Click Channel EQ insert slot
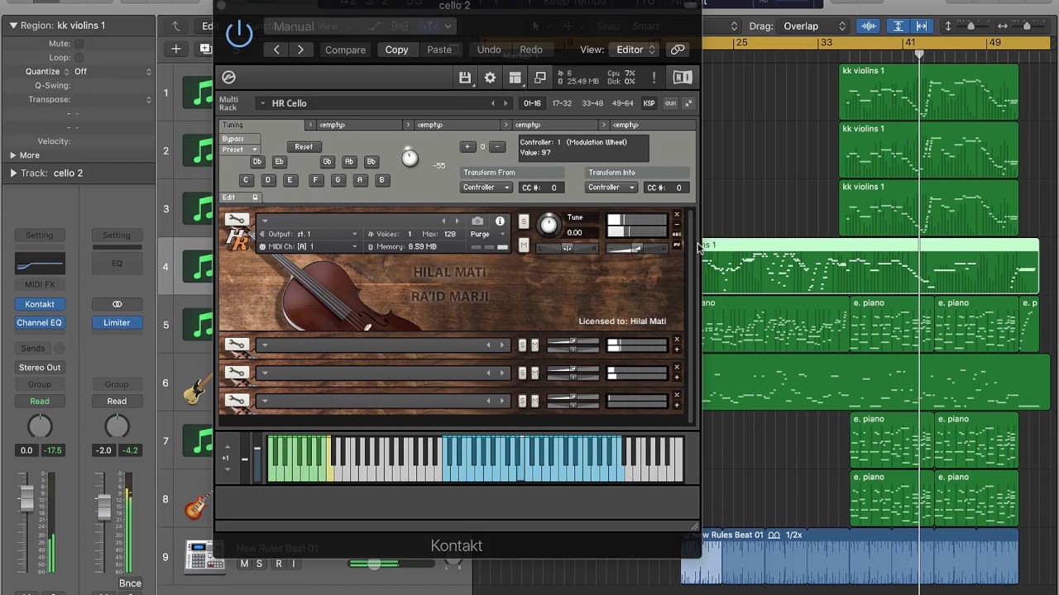The image size is (1059, 595). coord(39,323)
